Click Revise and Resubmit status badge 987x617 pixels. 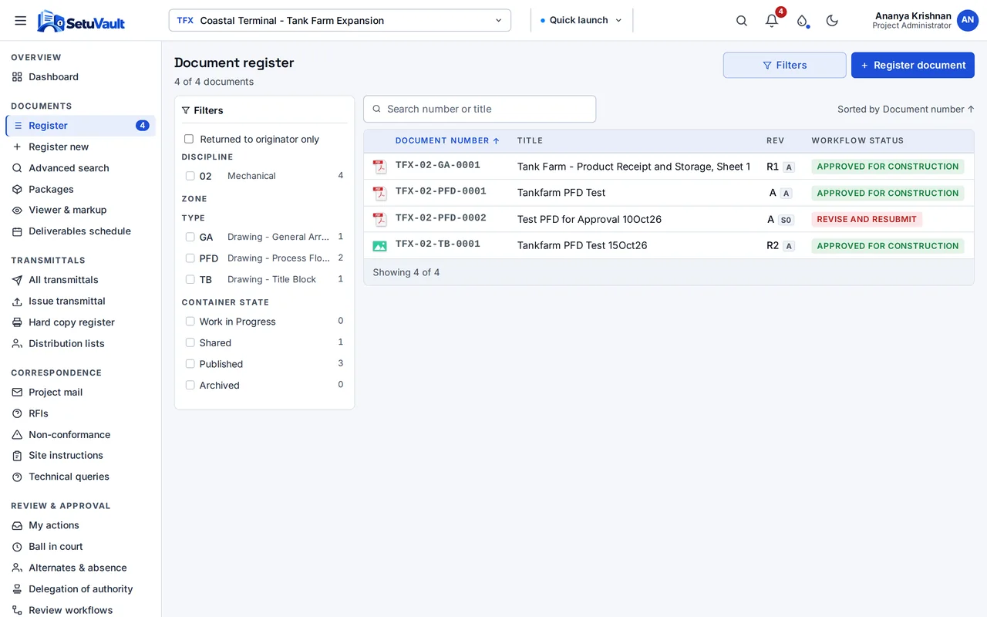click(x=867, y=219)
